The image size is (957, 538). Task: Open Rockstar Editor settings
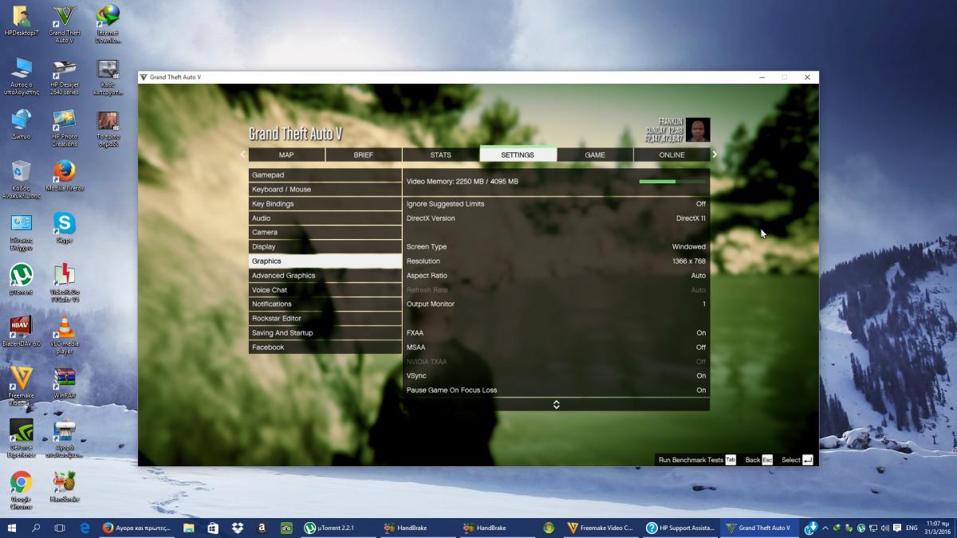[x=325, y=319]
